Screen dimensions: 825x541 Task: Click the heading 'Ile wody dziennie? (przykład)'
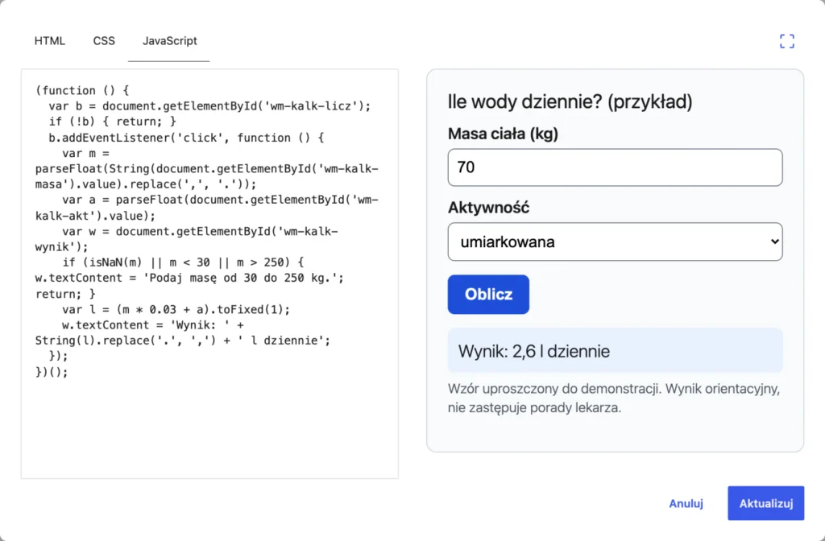coord(570,101)
